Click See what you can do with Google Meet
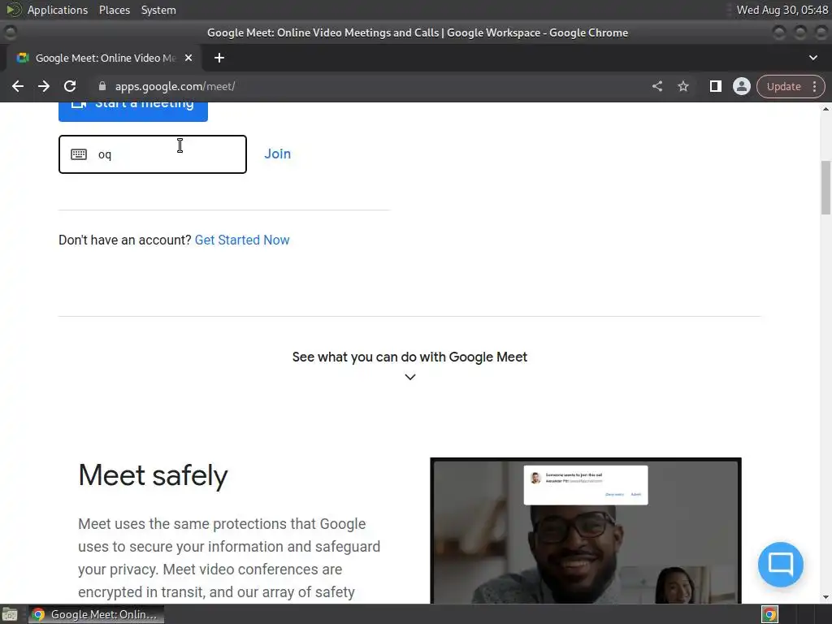 click(409, 357)
